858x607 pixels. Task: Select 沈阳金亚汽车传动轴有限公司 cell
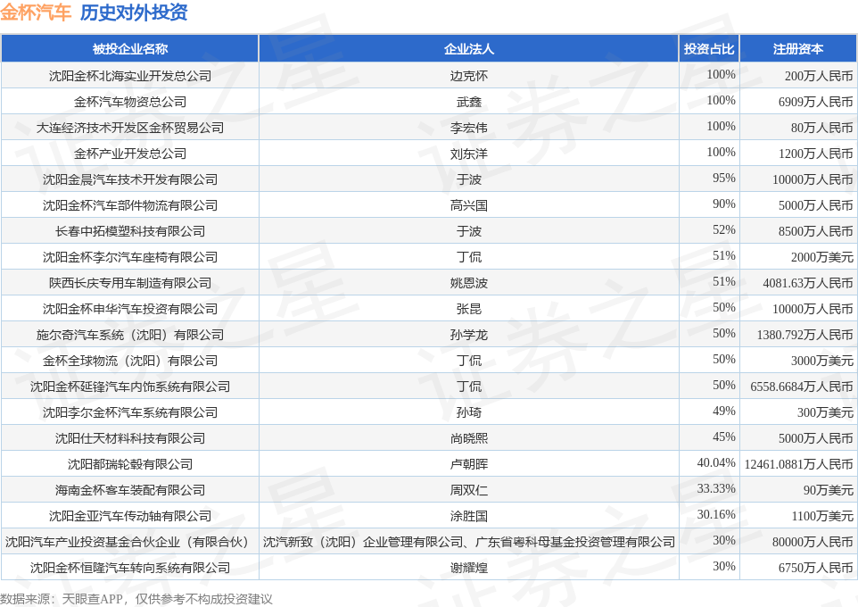click(x=129, y=516)
